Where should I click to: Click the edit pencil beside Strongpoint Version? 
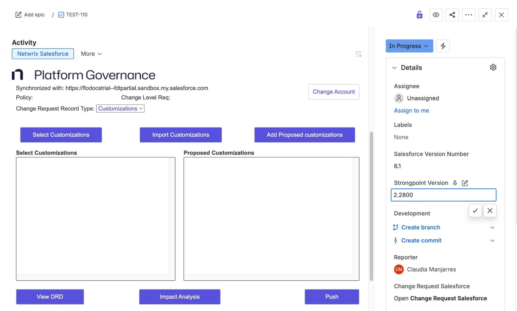pyautogui.click(x=465, y=183)
